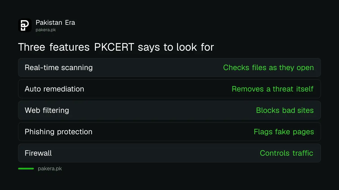This screenshot has height=190, width=339.
Task: Click the Checks files as they open text
Action: point(268,68)
